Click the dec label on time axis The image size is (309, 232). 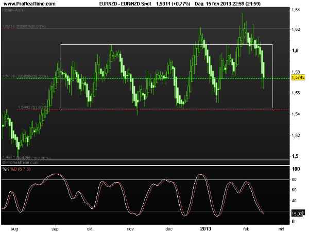pyautogui.click(x=169, y=229)
